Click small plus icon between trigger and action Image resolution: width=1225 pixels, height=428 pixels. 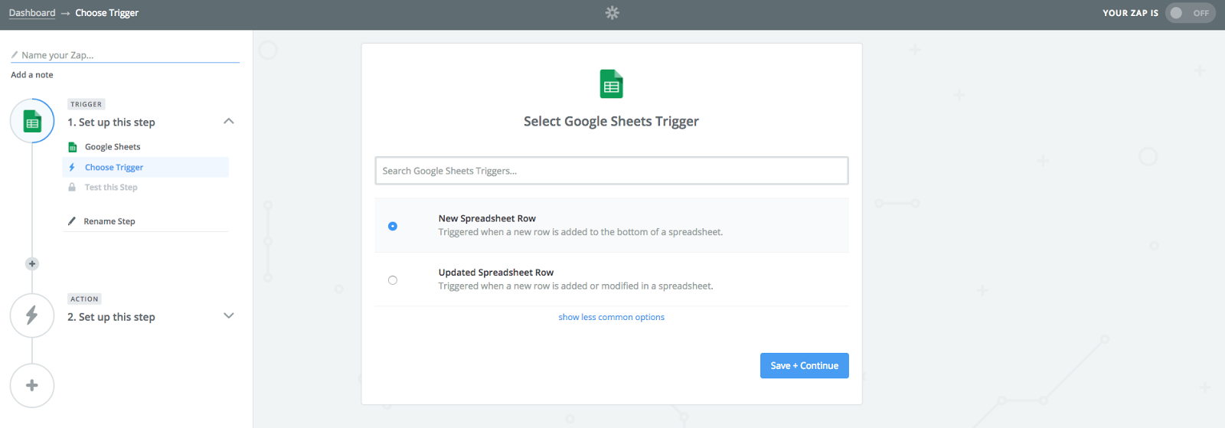(32, 263)
